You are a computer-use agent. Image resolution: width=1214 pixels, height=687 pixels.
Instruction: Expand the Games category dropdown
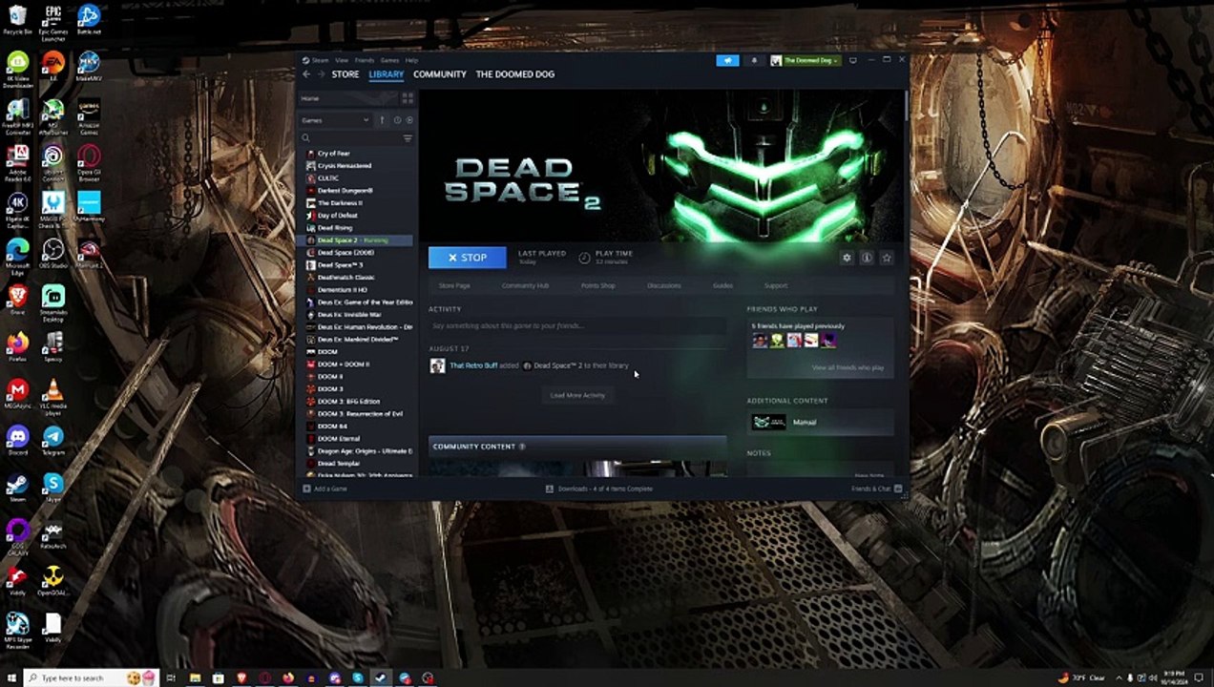pyautogui.click(x=336, y=120)
